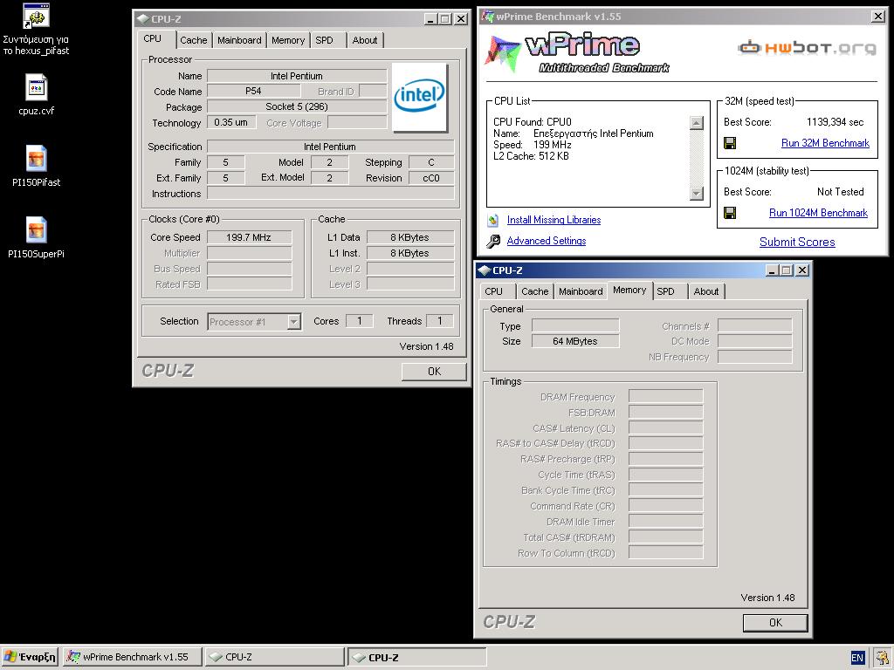Click the EN language indicator in the tray

pos(857,658)
